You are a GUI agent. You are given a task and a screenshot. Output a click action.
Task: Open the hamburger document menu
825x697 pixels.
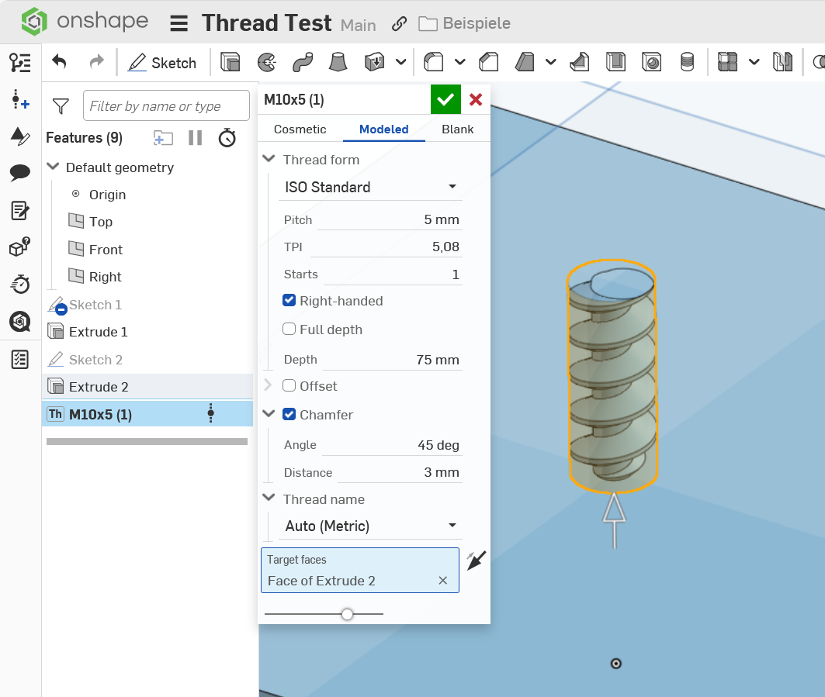179,24
